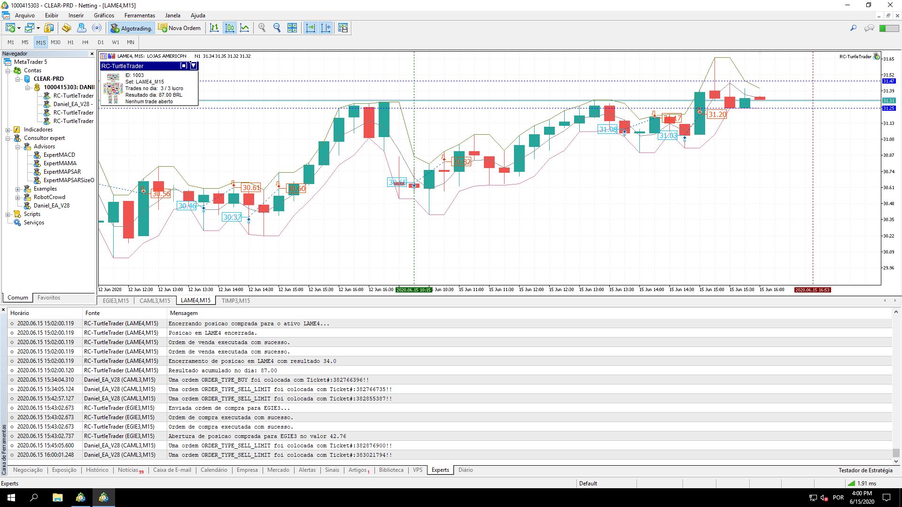Open the Windows Start menu

click(11, 498)
